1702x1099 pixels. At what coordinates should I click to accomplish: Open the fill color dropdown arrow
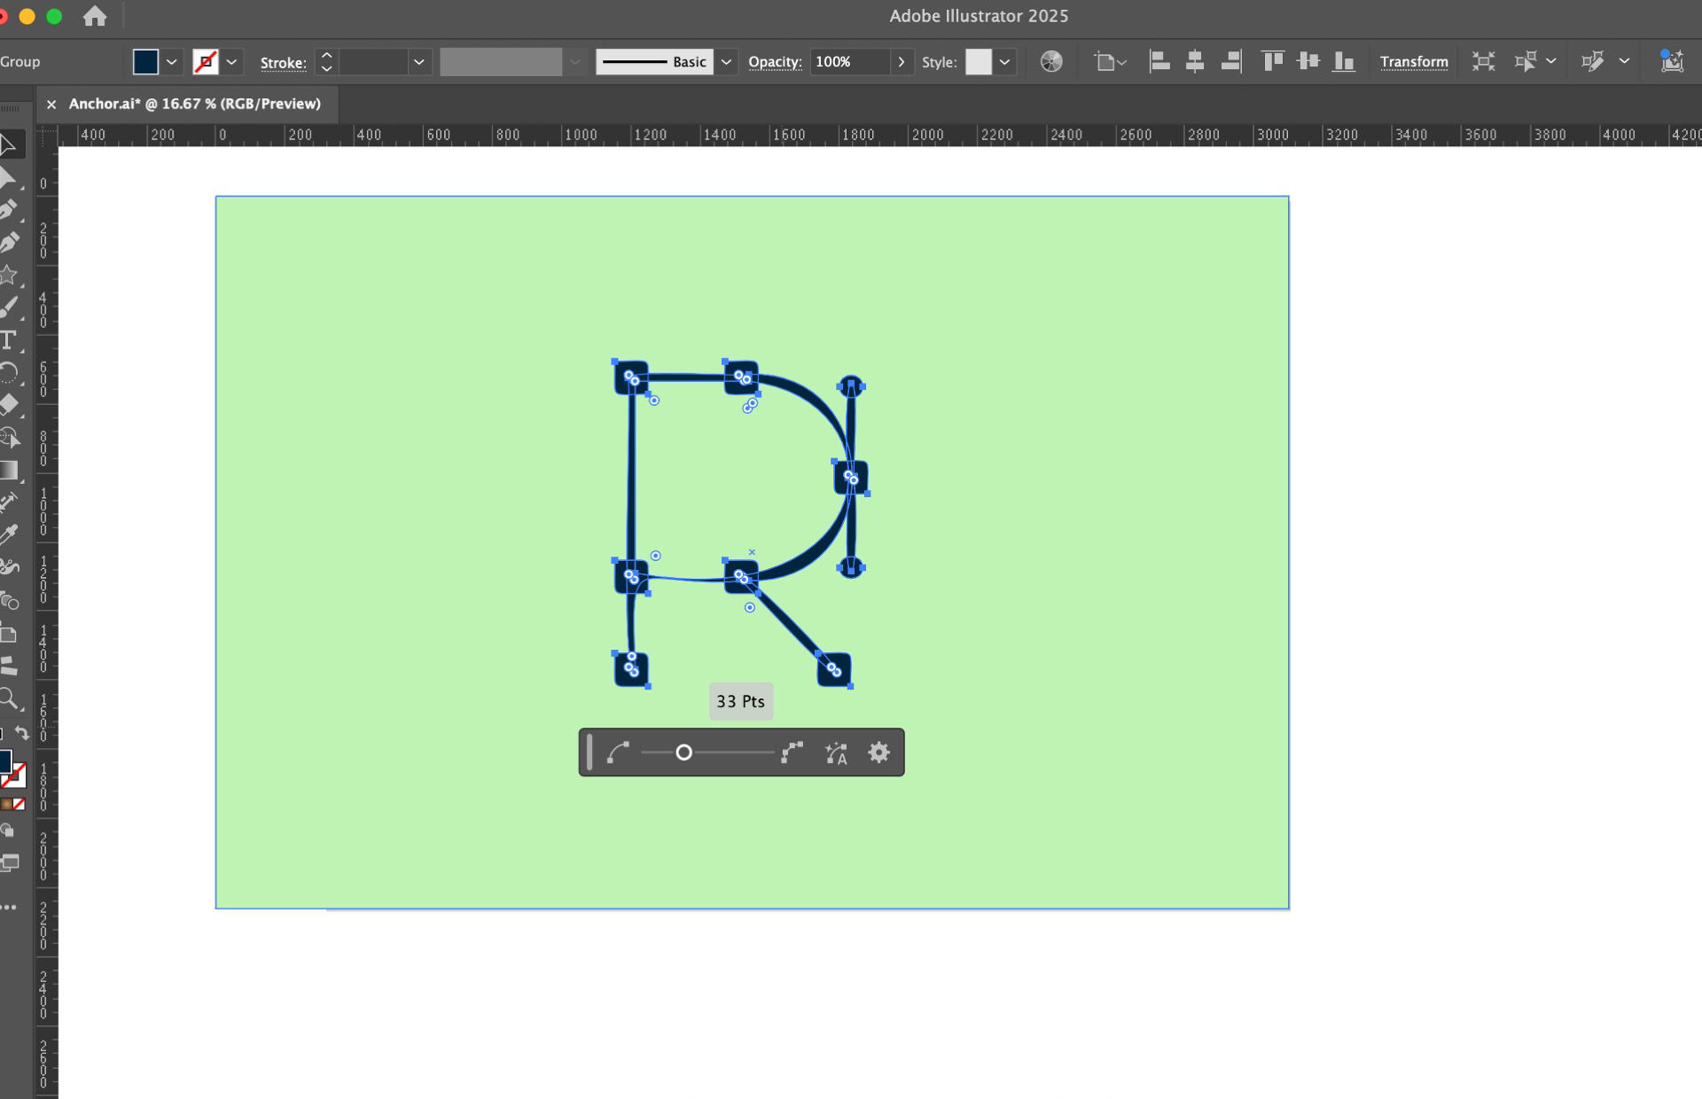172,61
